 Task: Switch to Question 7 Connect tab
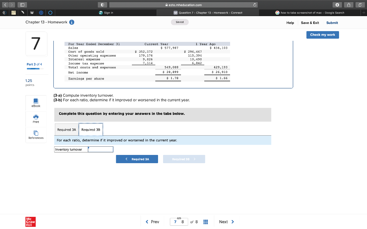[208, 13]
